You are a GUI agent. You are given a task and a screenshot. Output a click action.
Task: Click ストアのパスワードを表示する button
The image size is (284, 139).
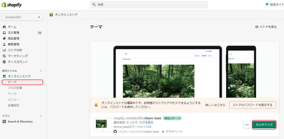pos(252,105)
